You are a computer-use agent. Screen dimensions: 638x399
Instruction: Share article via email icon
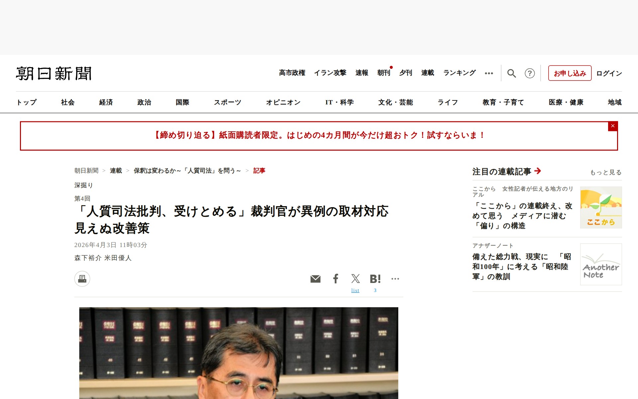pyautogui.click(x=315, y=279)
